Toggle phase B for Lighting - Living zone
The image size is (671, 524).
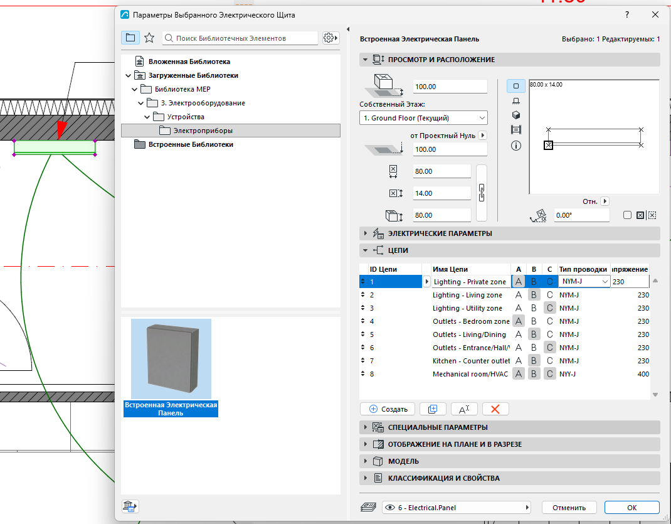click(534, 295)
